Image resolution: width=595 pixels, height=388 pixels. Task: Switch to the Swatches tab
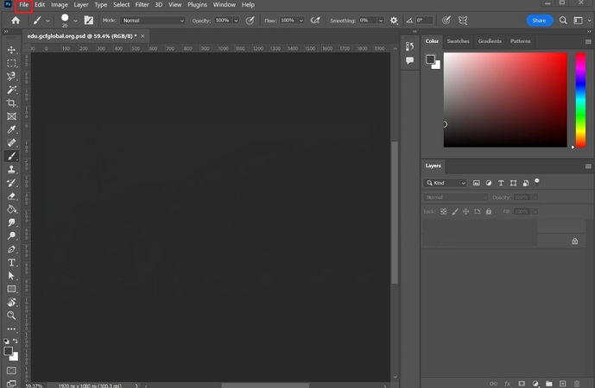458,41
